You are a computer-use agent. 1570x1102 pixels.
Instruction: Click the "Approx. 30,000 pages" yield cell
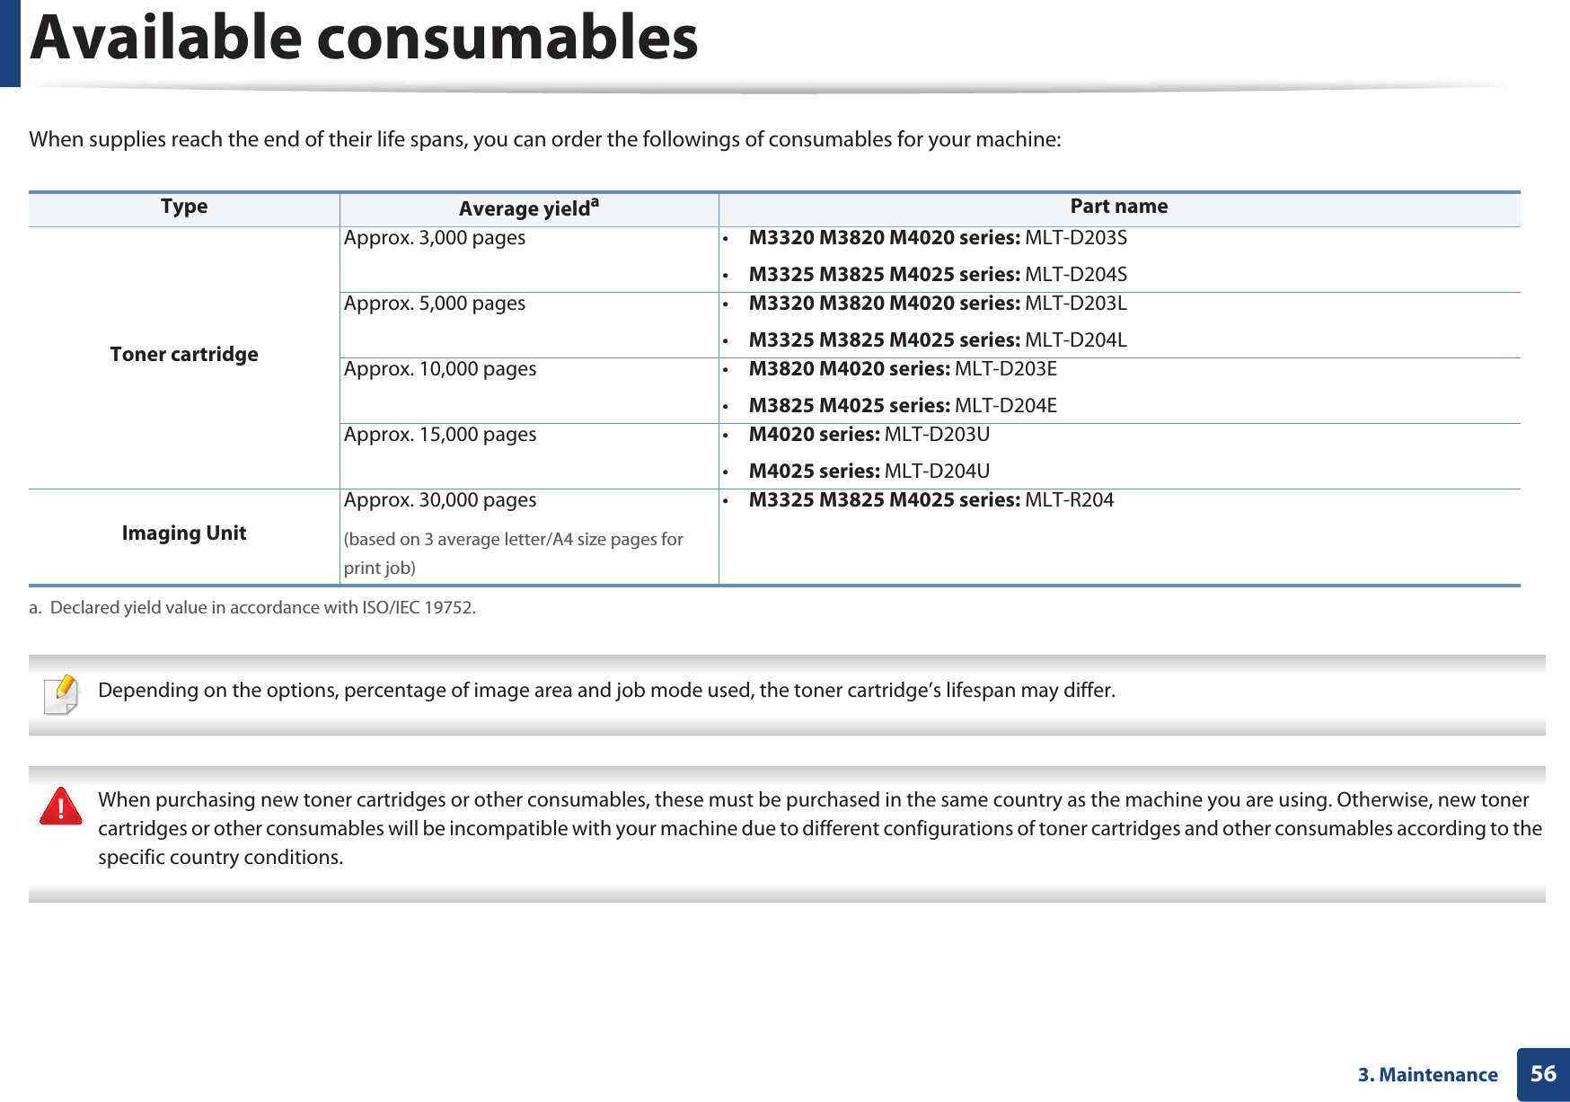pos(440,500)
